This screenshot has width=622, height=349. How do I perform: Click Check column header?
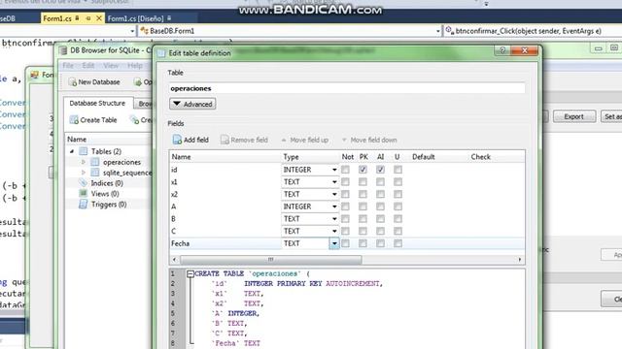click(481, 157)
